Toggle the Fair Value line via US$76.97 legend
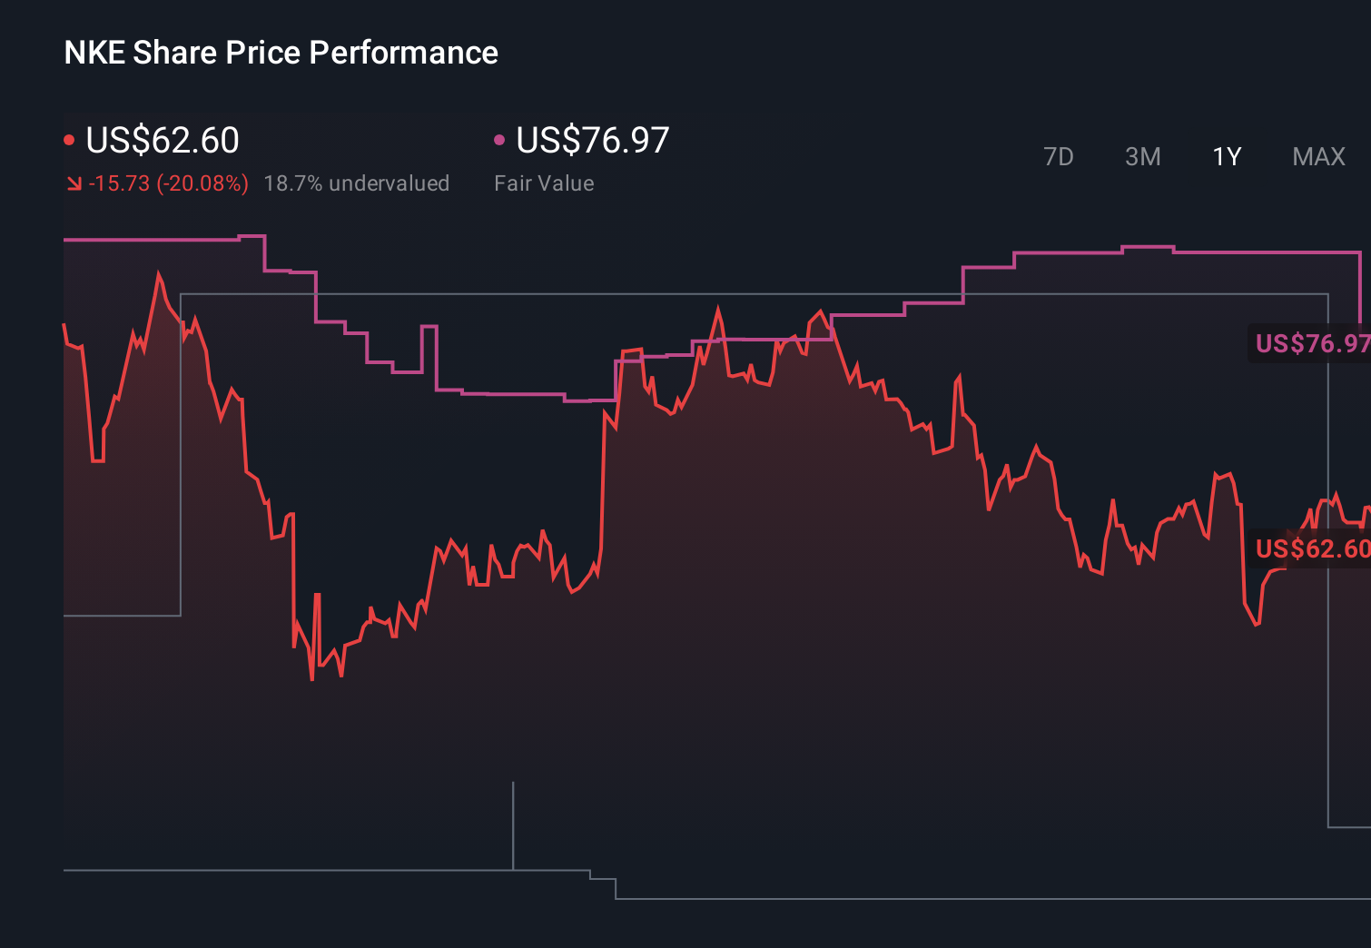 tap(591, 141)
